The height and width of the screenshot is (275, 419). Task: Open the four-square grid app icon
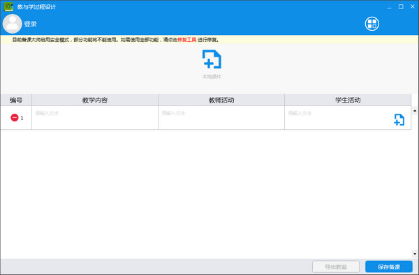[372, 24]
